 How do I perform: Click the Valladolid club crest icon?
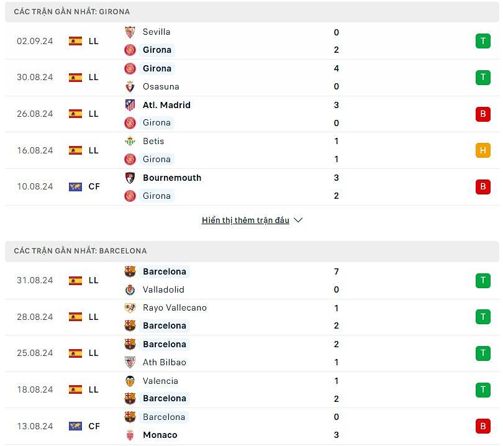pos(130,289)
